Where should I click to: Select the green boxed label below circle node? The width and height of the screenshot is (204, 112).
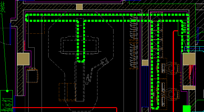point(6,101)
